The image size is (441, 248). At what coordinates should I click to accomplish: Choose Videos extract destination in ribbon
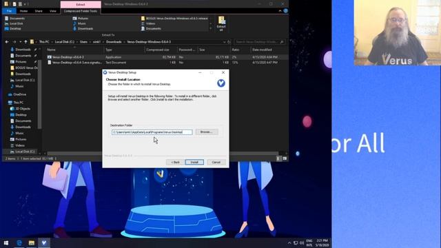coord(148,23)
